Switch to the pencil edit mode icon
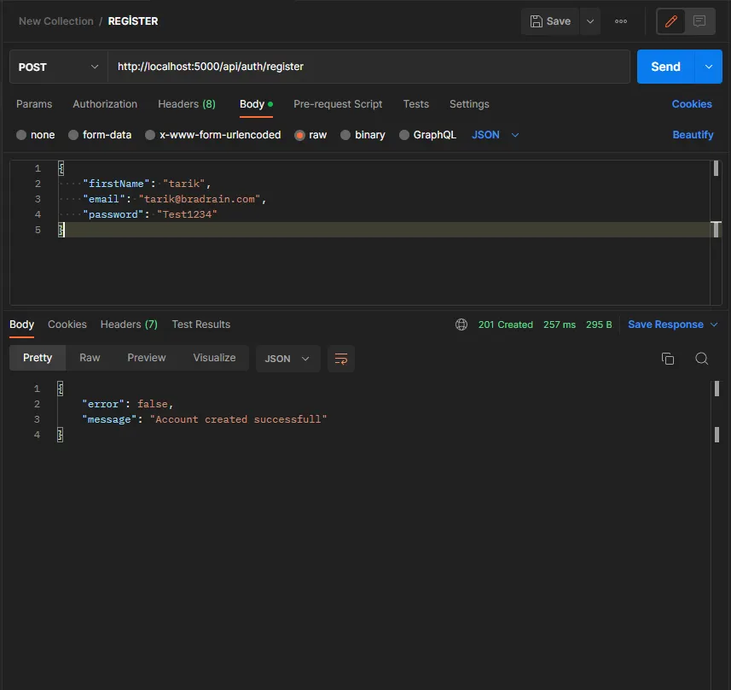 [x=670, y=21]
